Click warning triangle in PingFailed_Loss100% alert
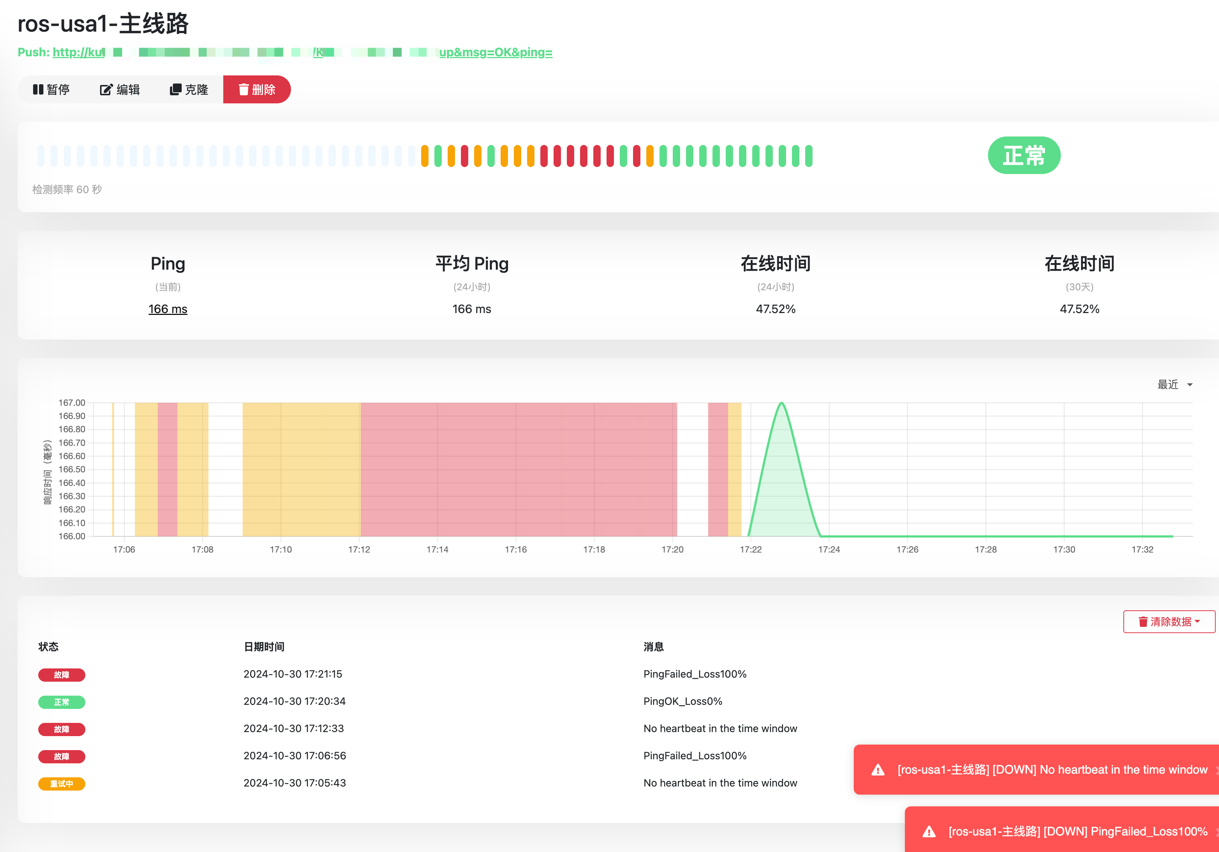The image size is (1219, 852). [929, 831]
